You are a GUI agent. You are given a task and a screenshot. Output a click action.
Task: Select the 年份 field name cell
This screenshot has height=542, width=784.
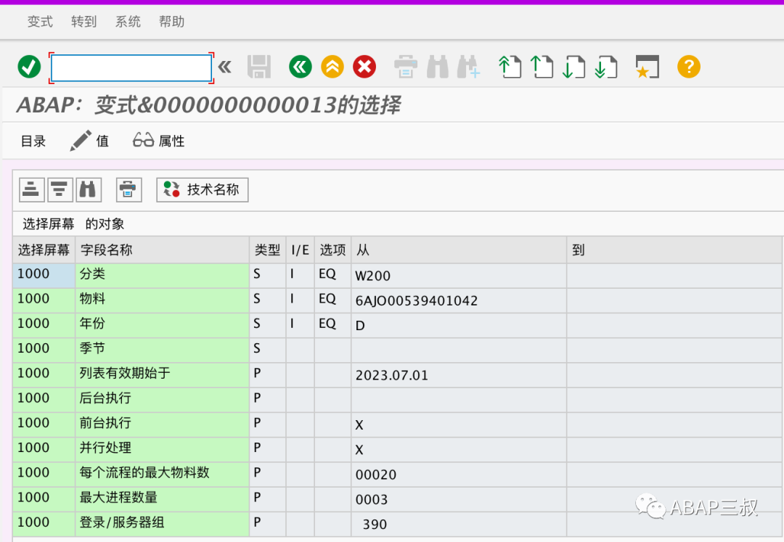point(162,325)
